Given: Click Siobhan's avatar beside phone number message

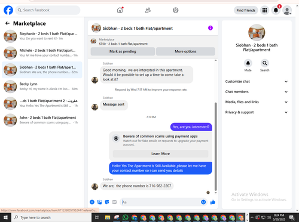Looking at the screenshot, I should click(x=94, y=186).
